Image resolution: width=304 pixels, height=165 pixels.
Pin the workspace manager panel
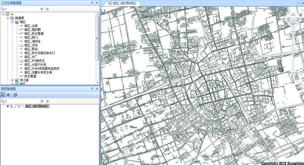click(x=92, y=3)
